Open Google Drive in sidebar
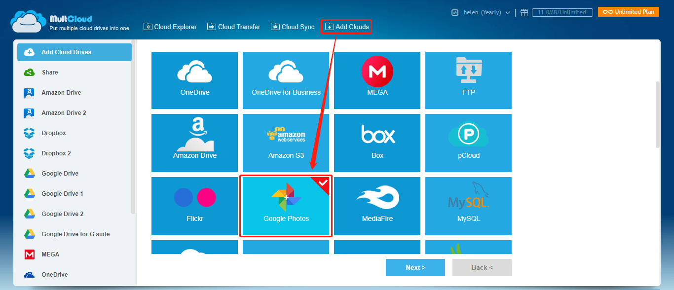The width and height of the screenshot is (674, 290). [75, 174]
